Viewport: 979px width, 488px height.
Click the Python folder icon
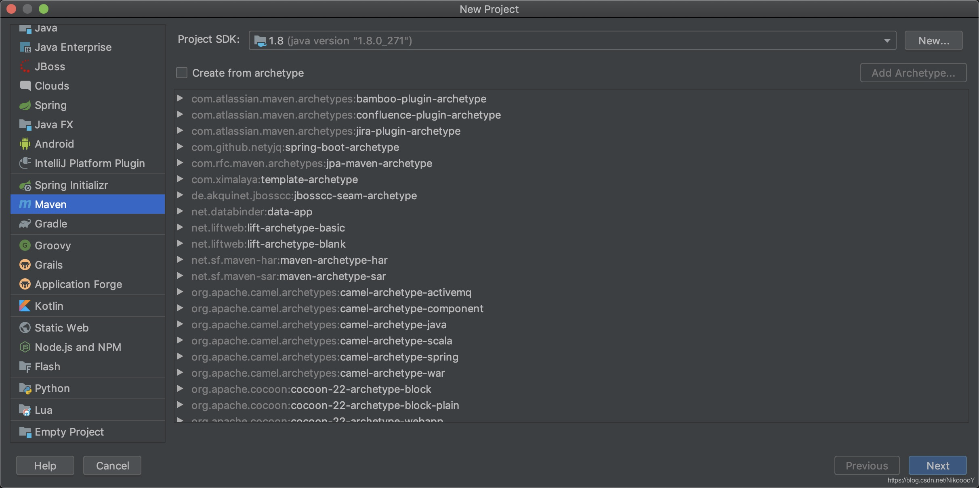pyautogui.click(x=25, y=388)
